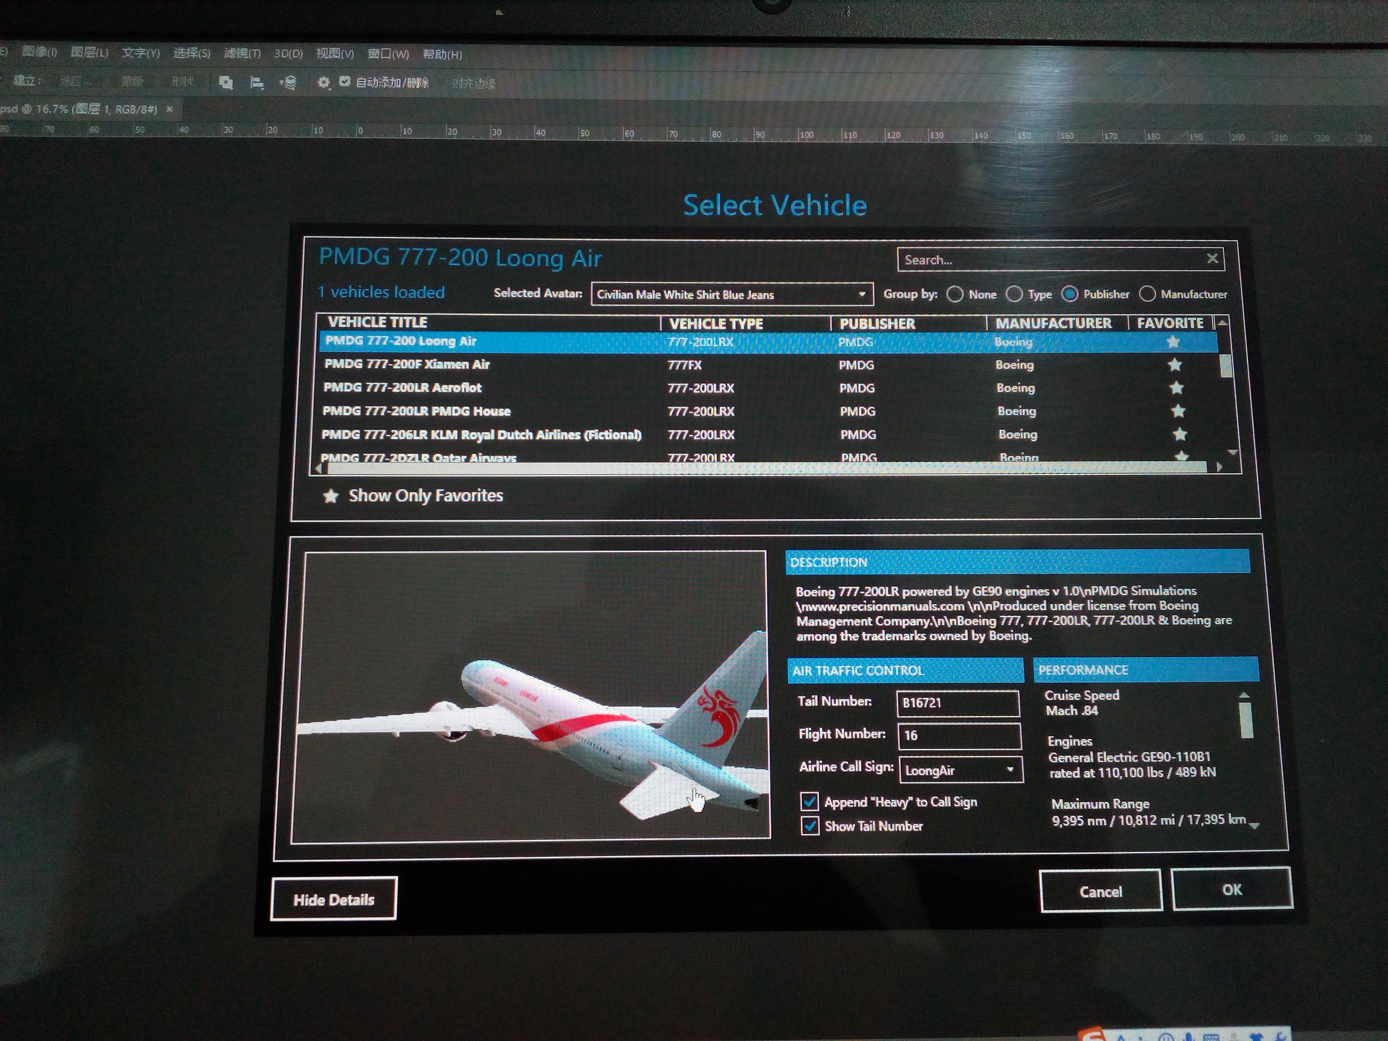Open Photoshop 3D(D) menu
Screen dimensions: 1388x1041
pos(288,54)
